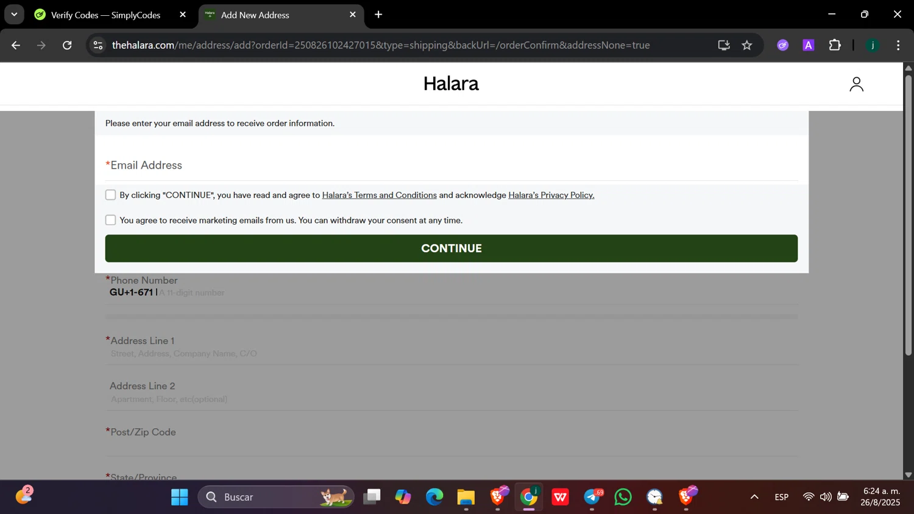The width and height of the screenshot is (914, 514).
Task: Open the purple A extension icon
Action: [809, 45]
